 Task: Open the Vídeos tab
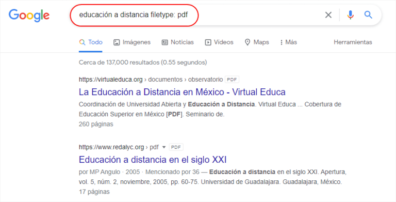point(219,42)
